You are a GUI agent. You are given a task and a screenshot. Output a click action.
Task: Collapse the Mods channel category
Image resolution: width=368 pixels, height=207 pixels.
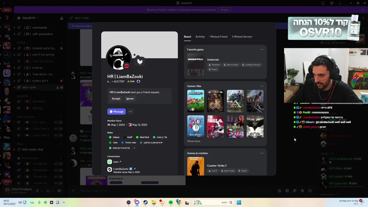21,144
